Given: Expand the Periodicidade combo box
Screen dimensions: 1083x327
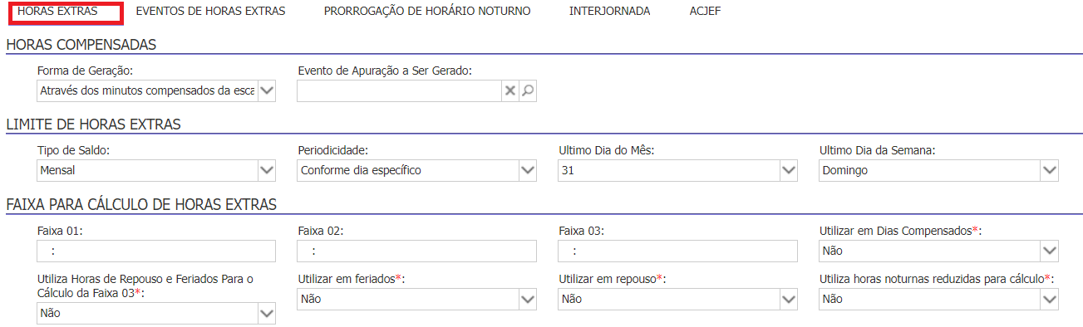Looking at the screenshot, I should point(417,170).
